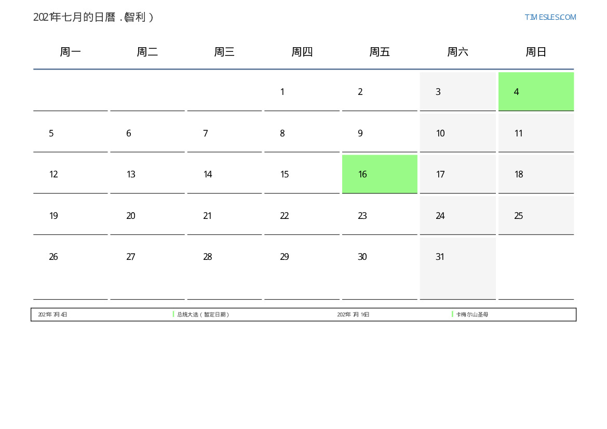This screenshot has width=607, height=429.
Task: Click the calendar title for July 2021
Action: pyautogui.click(x=93, y=17)
